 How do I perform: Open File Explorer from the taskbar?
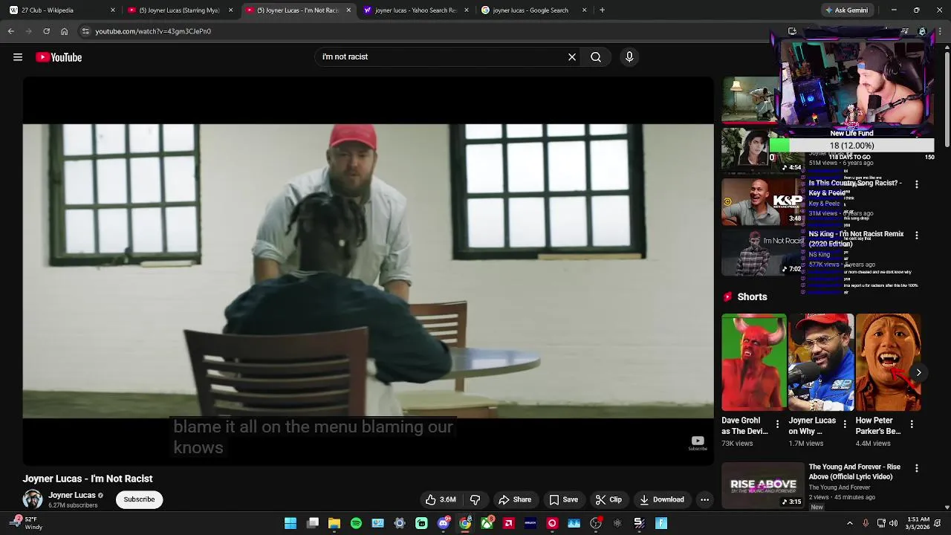pos(334,523)
